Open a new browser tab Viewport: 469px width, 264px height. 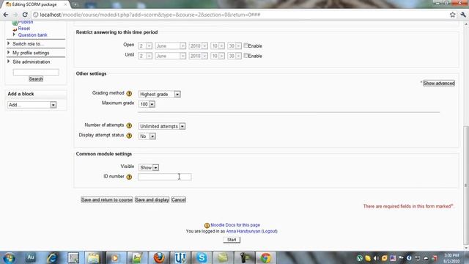[75, 4]
